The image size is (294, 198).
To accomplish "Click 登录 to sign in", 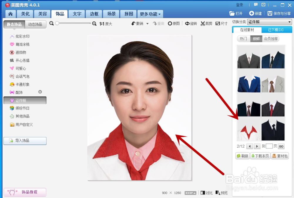I will coord(239,5).
